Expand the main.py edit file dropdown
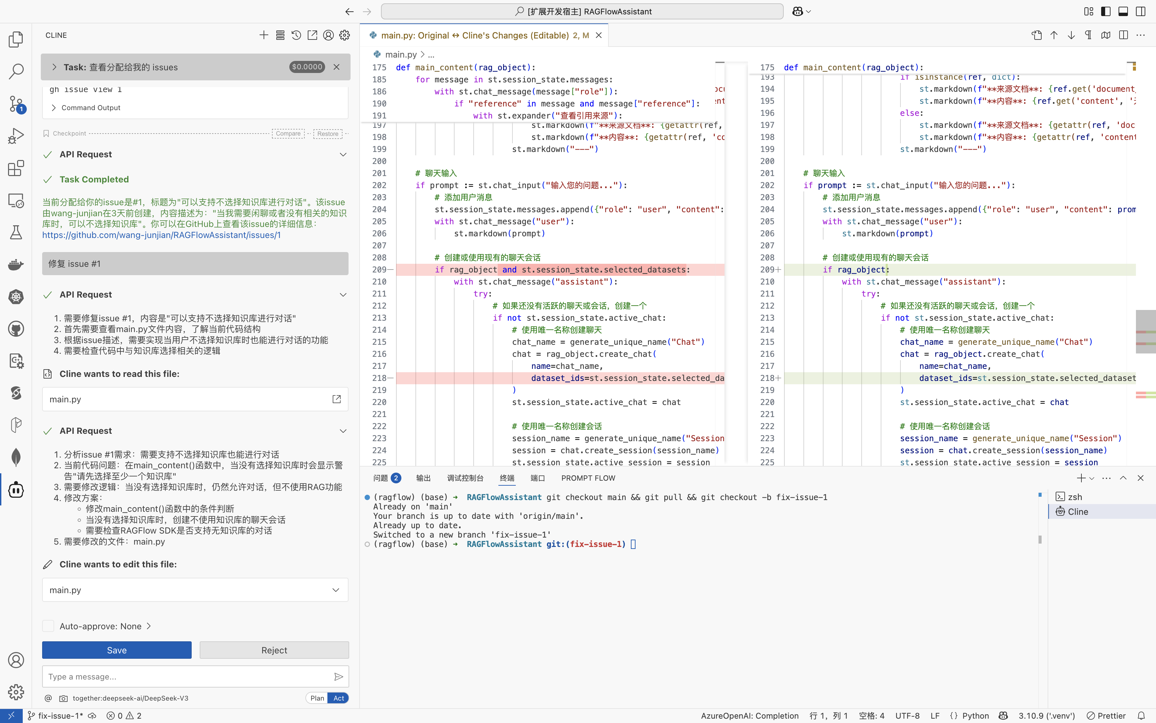1156x723 pixels. pos(336,590)
